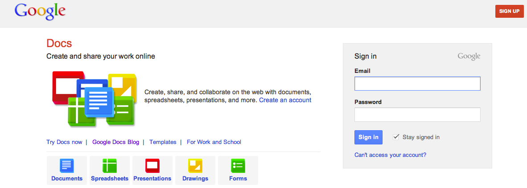
Task: Open the Google Docs Blog link
Action: click(115, 142)
